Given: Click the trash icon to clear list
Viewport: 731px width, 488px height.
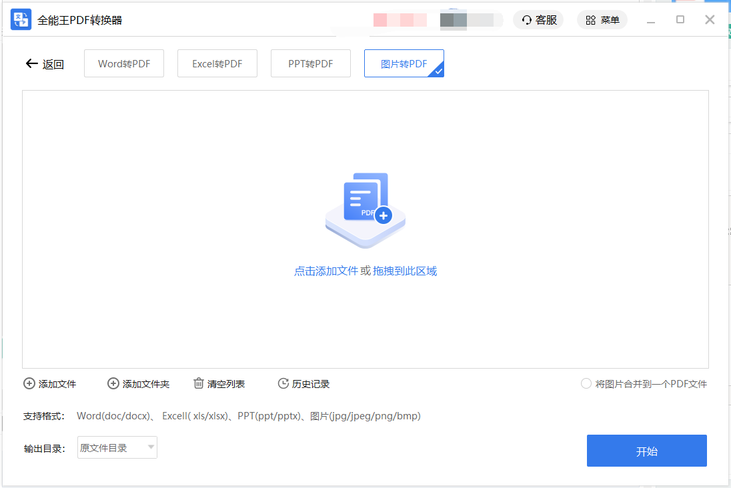Looking at the screenshot, I should (198, 383).
